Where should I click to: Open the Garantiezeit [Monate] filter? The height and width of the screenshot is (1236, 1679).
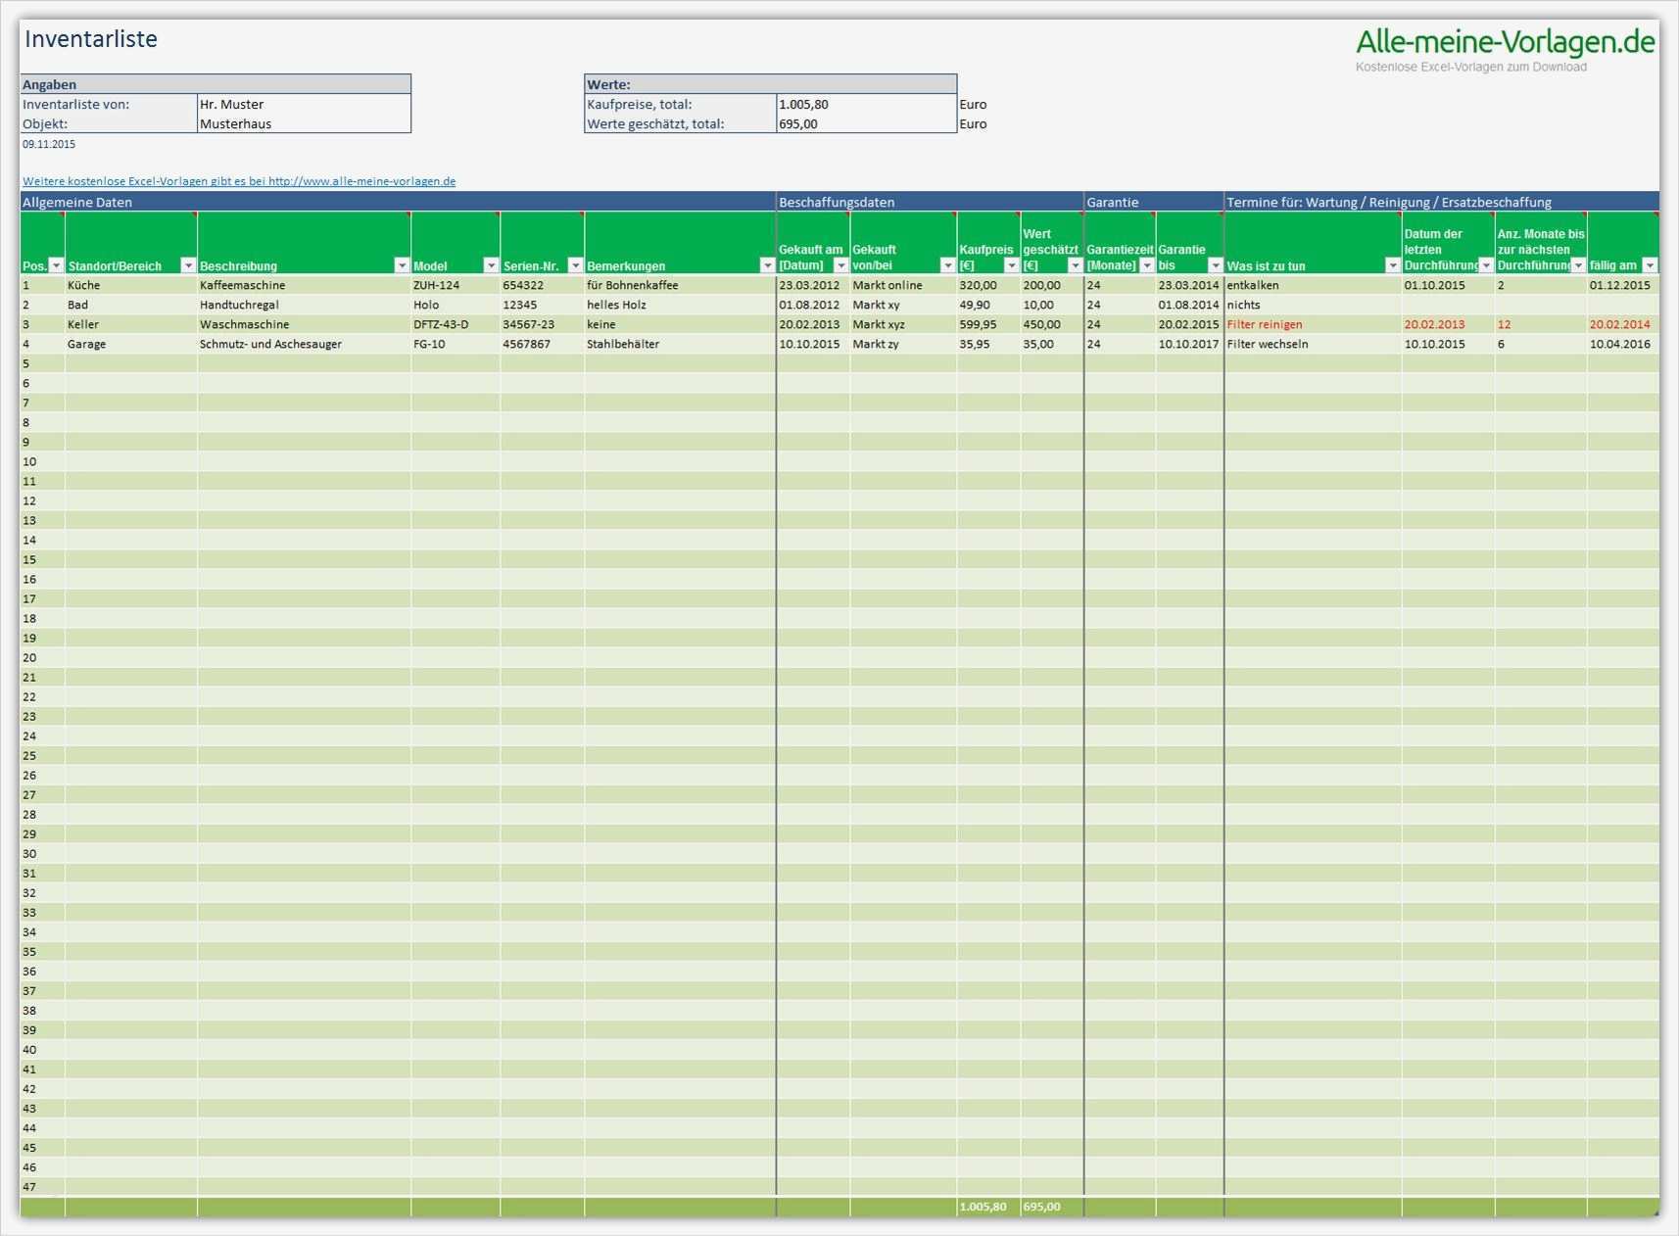pyautogui.click(x=1146, y=265)
